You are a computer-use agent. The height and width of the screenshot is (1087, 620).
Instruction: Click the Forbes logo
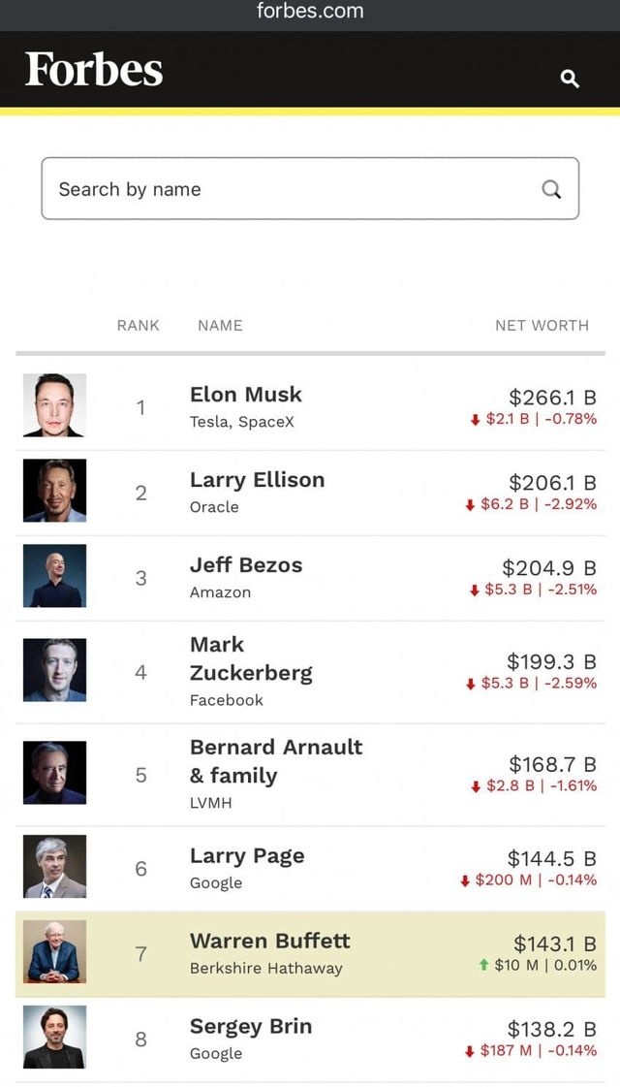point(94,70)
